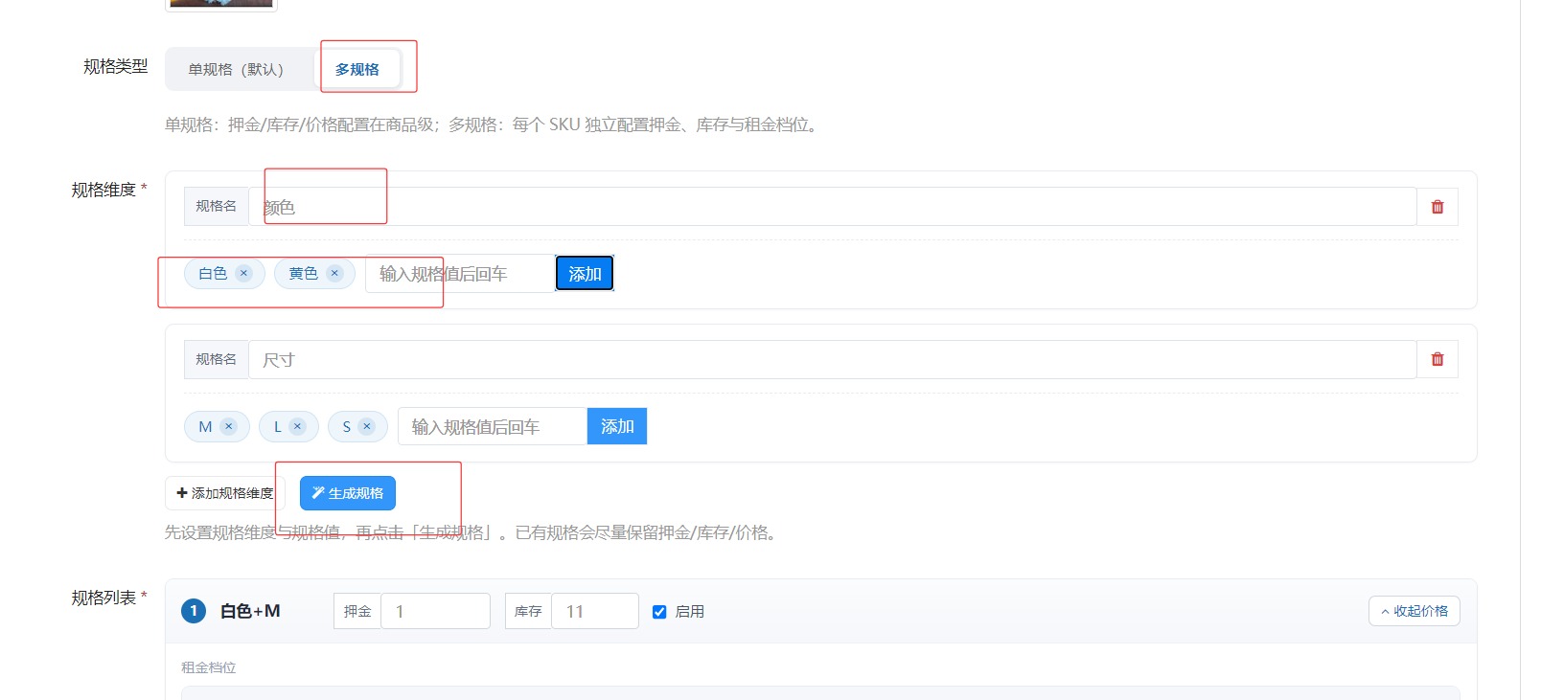Focus the 押金 deposit input field
1541x700 pixels.
[x=435, y=611]
